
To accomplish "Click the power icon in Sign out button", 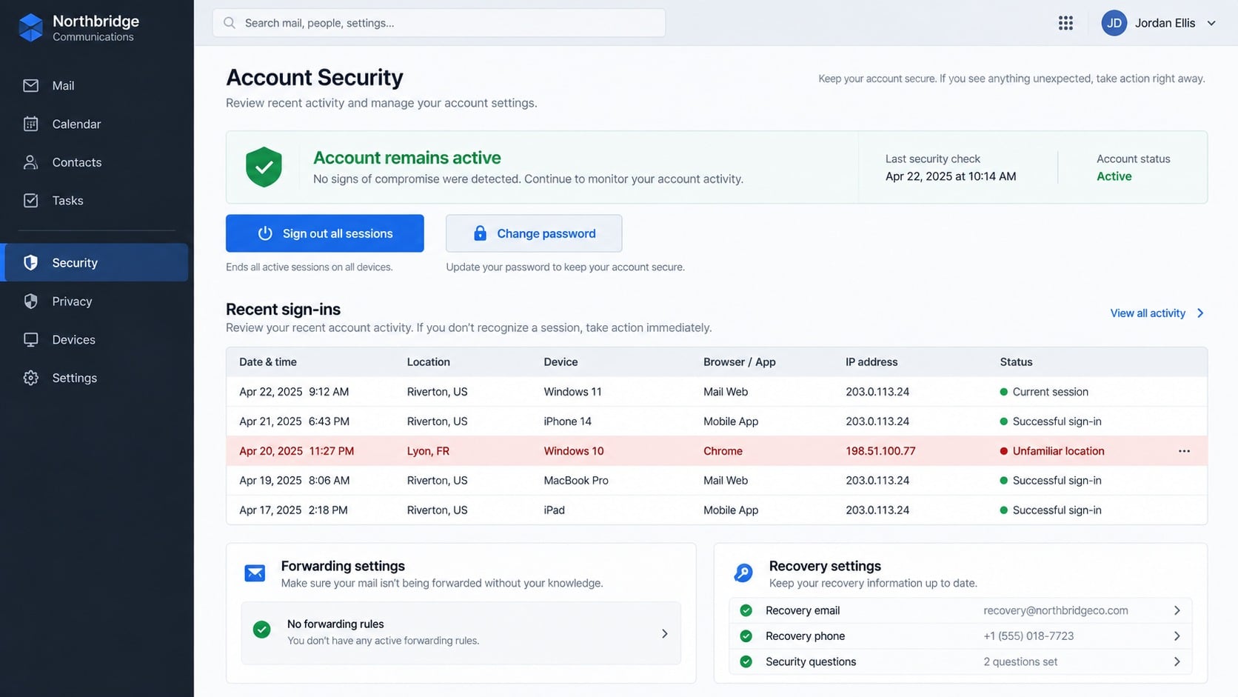I will click(265, 233).
